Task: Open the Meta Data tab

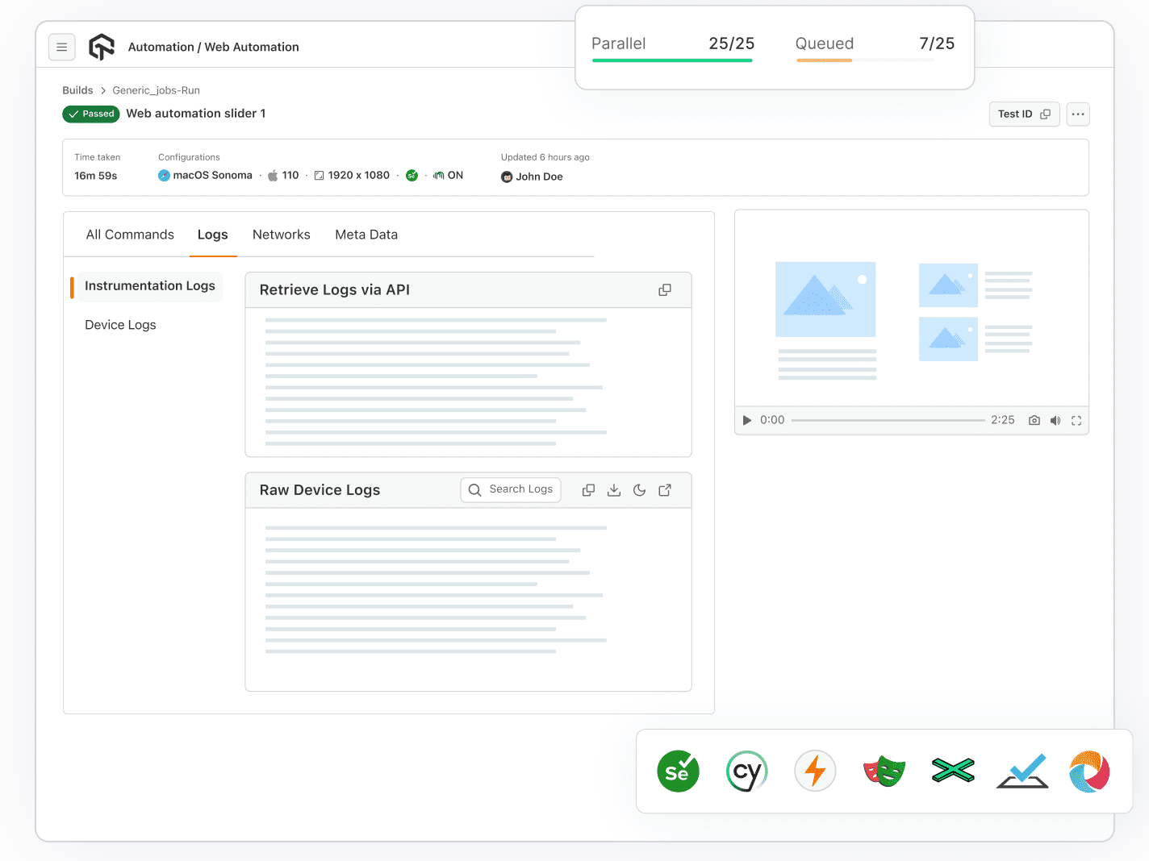Action: (366, 235)
